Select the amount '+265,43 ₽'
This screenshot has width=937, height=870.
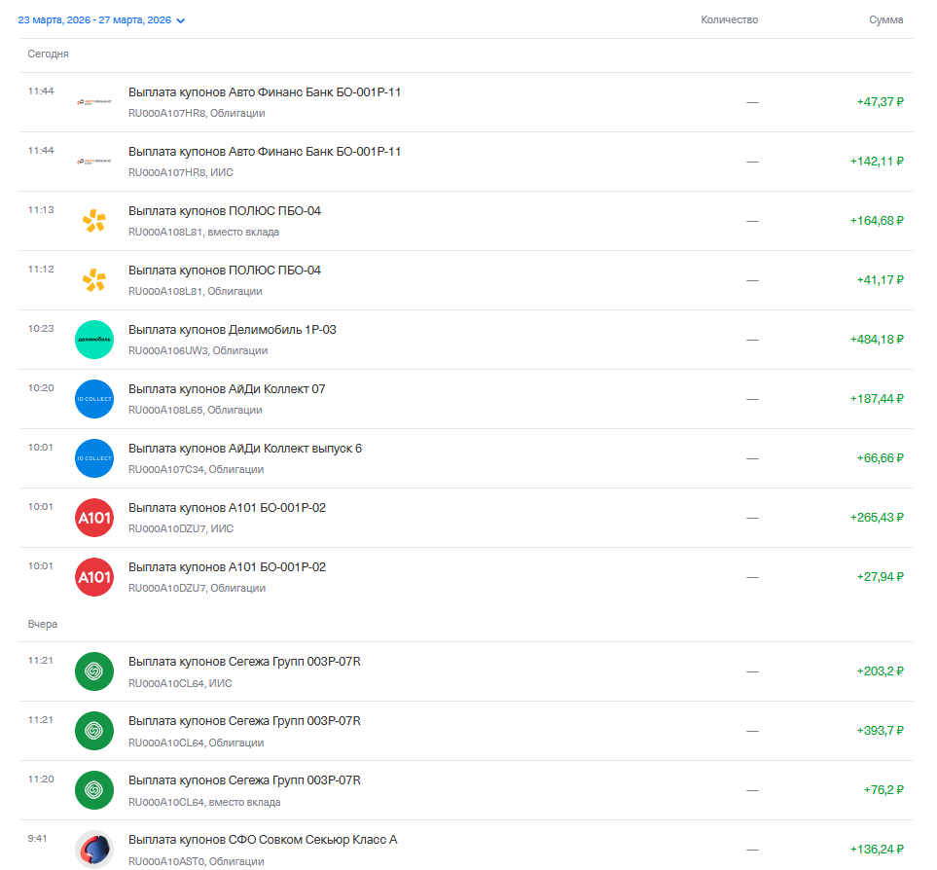[877, 518]
